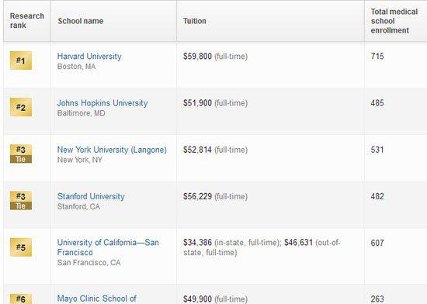The height and width of the screenshot is (304, 427).
Task: Sort by Total medical school enrollment header
Action: 394,21
